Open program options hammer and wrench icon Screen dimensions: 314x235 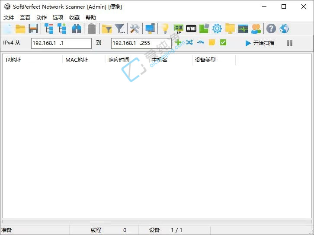click(135, 29)
